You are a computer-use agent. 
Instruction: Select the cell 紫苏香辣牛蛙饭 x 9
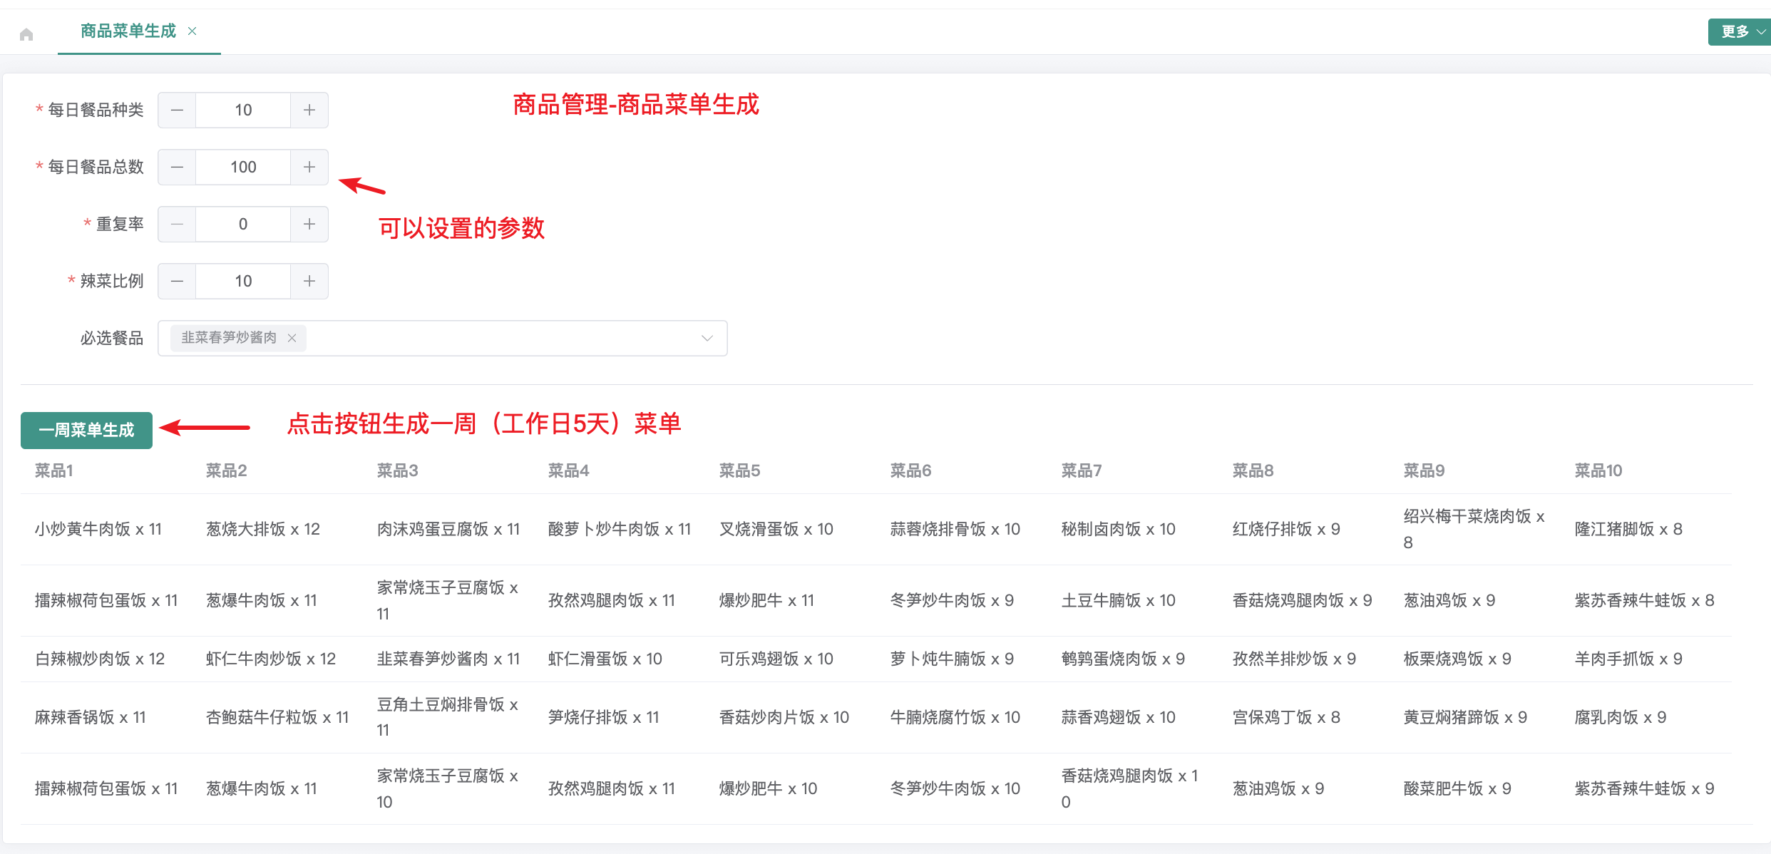(1645, 788)
